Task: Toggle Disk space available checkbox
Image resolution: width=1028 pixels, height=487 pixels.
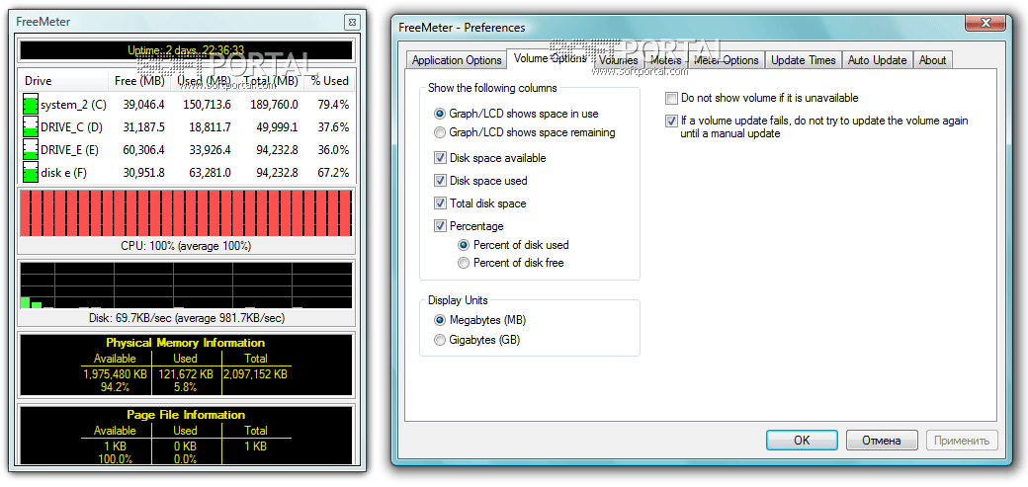Action: pos(439,158)
